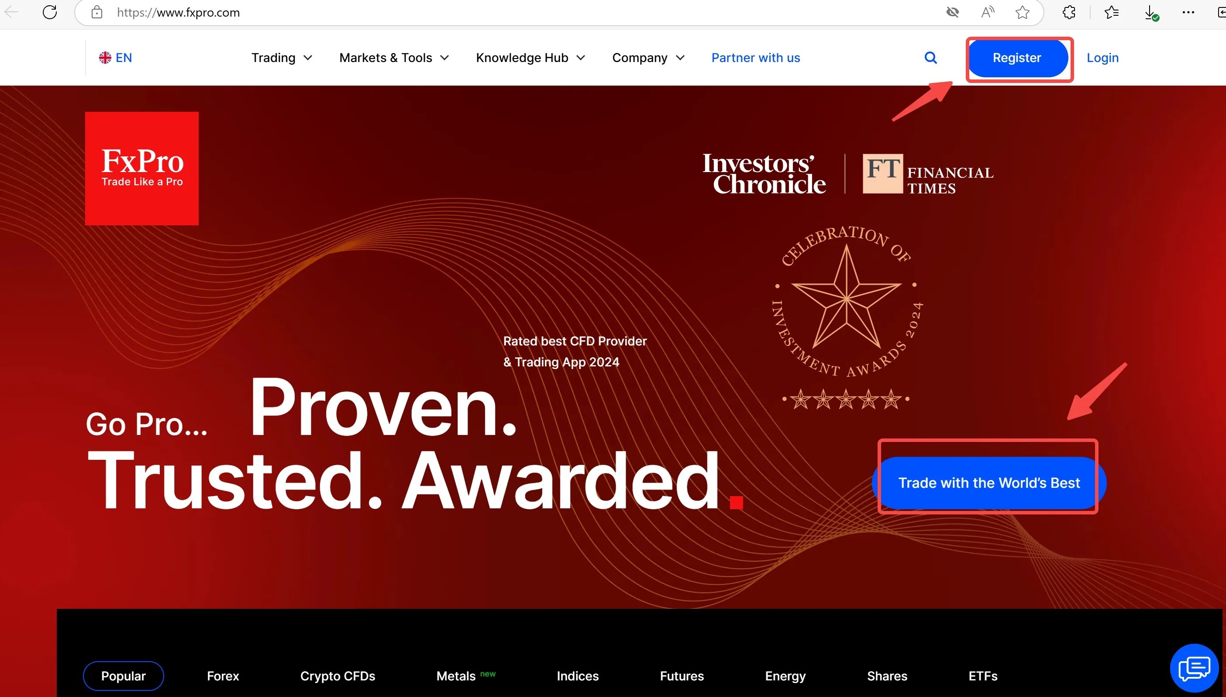Click the Financial Times logo

click(928, 174)
